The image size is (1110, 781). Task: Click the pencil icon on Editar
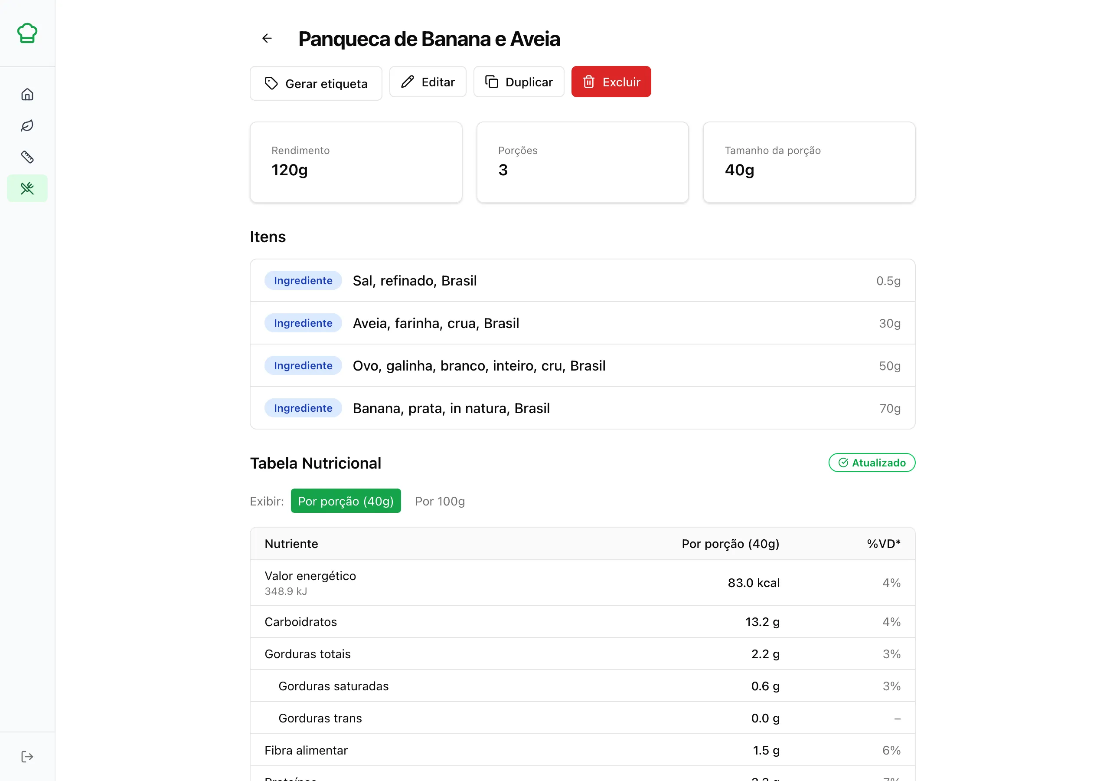point(408,82)
